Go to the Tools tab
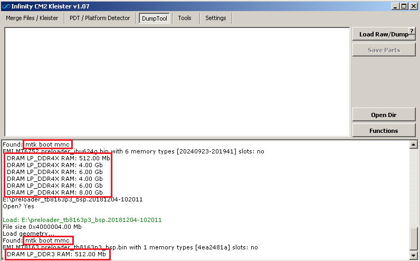Screen dimensions: 420x261 pos(185,18)
